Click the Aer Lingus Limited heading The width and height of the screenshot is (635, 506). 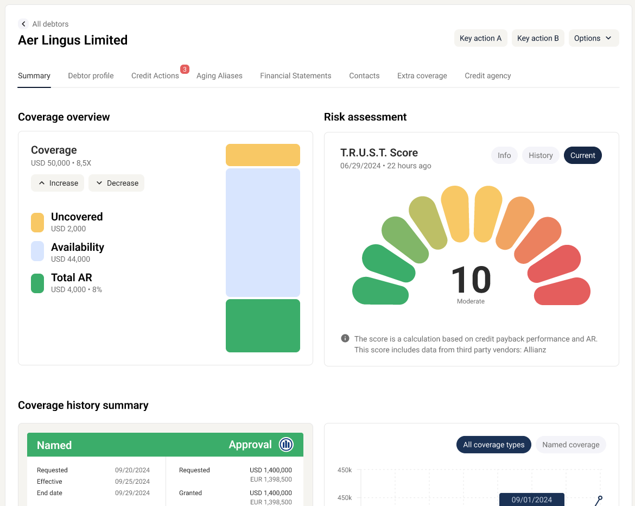coord(73,40)
